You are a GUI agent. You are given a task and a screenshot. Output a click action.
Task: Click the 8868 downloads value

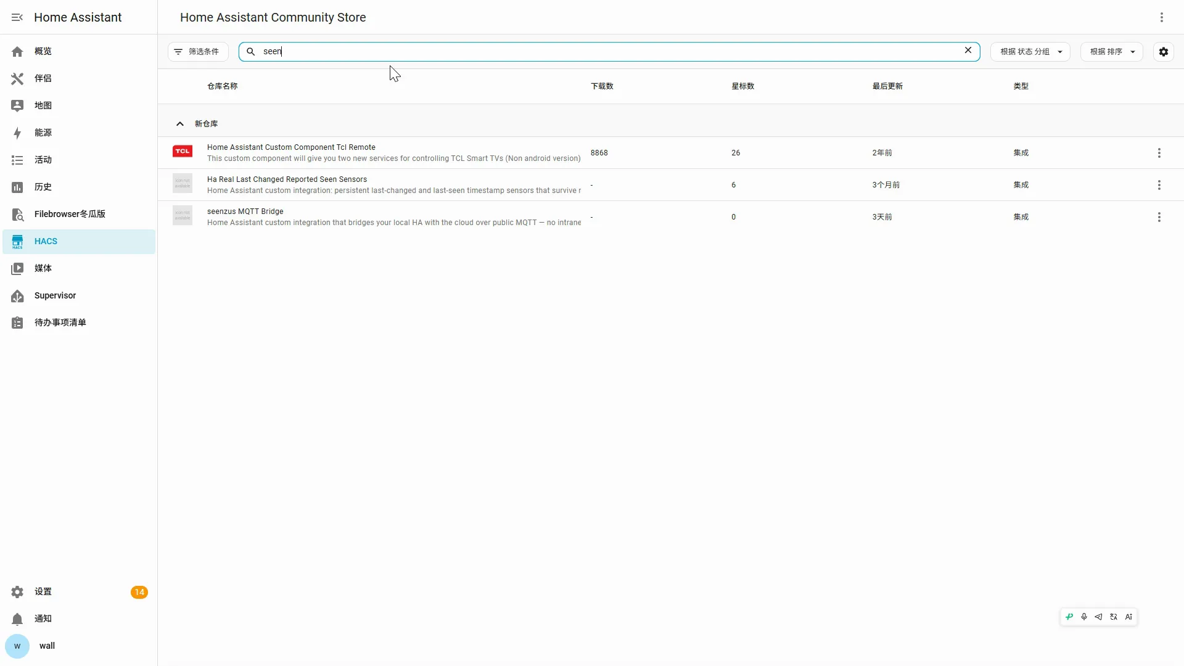(599, 153)
